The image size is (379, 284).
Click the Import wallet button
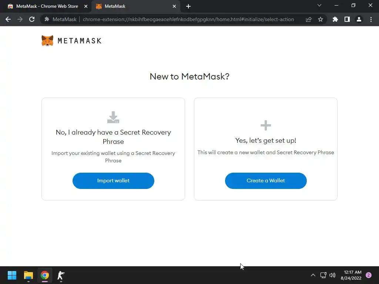[113, 180]
